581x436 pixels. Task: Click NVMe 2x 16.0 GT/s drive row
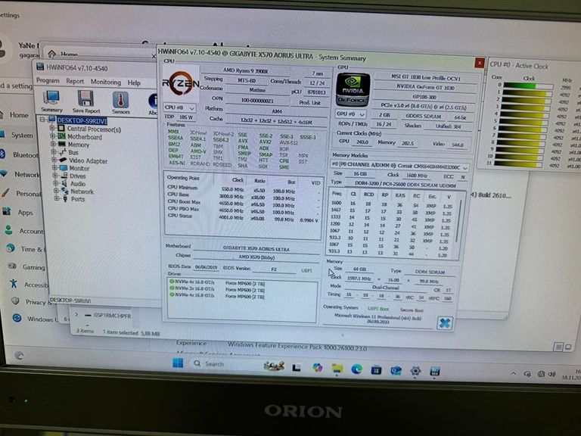[217, 288]
